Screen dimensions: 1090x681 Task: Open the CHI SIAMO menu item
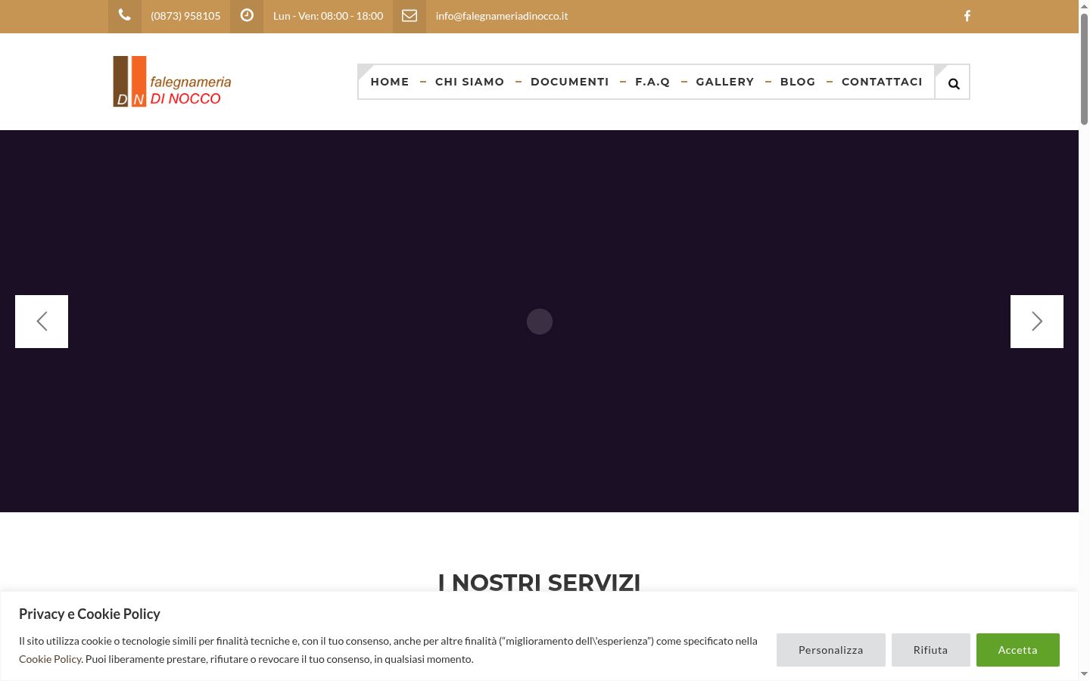tap(469, 82)
